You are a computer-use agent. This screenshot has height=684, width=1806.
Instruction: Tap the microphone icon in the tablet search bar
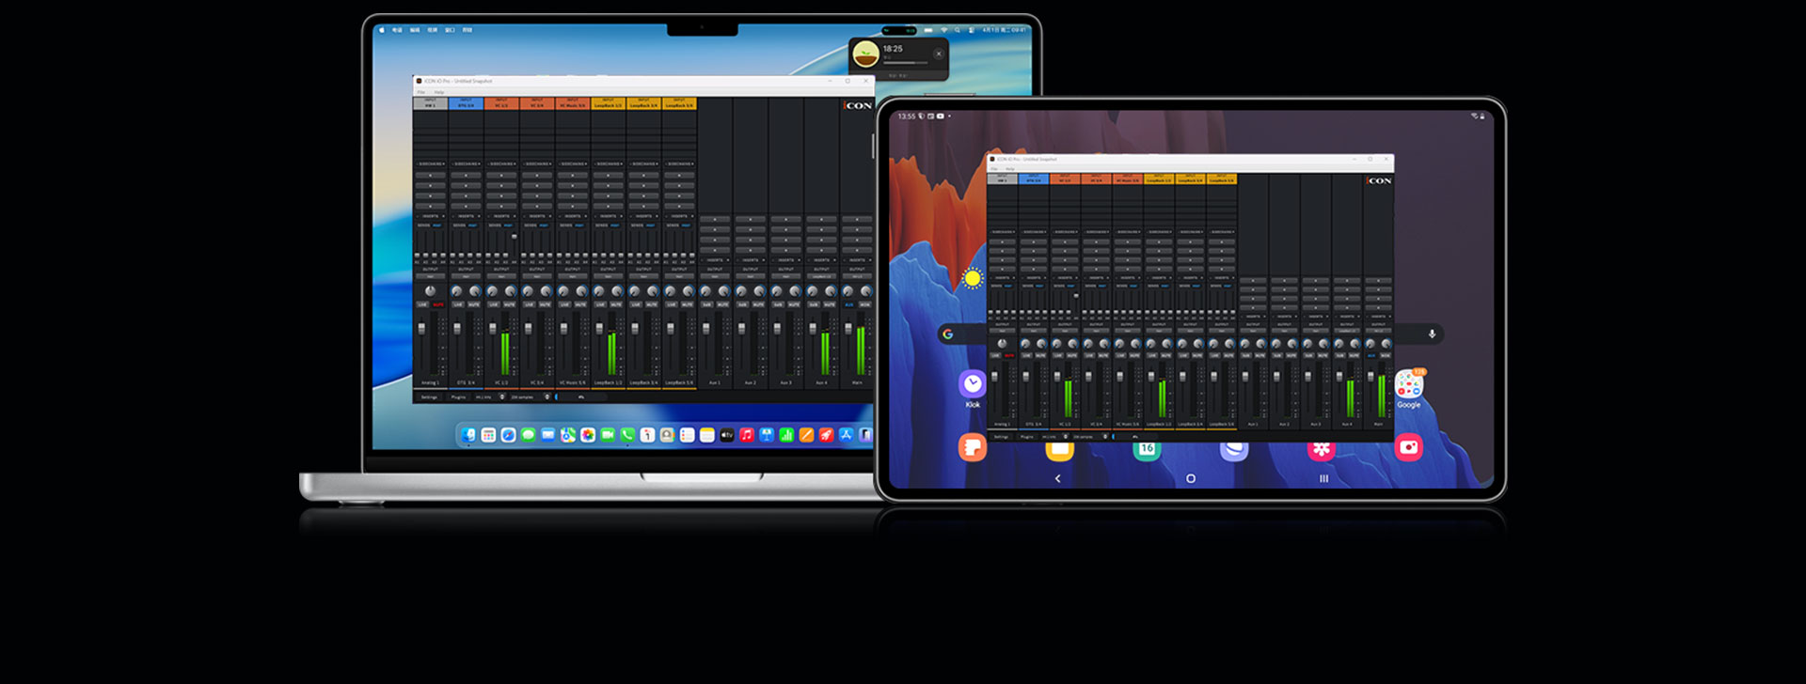[x=1432, y=334]
